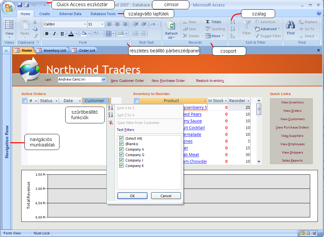Open the Date column filter arrow
The height and width of the screenshot is (237, 324).
pos(80,101)
